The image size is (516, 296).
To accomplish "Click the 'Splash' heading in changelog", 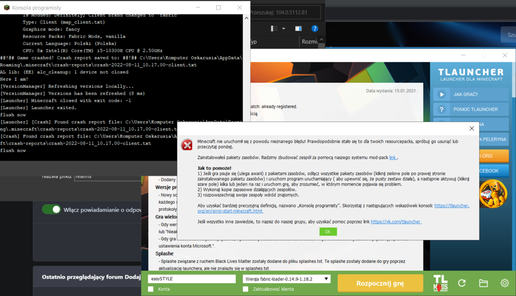I will [164, 254].
